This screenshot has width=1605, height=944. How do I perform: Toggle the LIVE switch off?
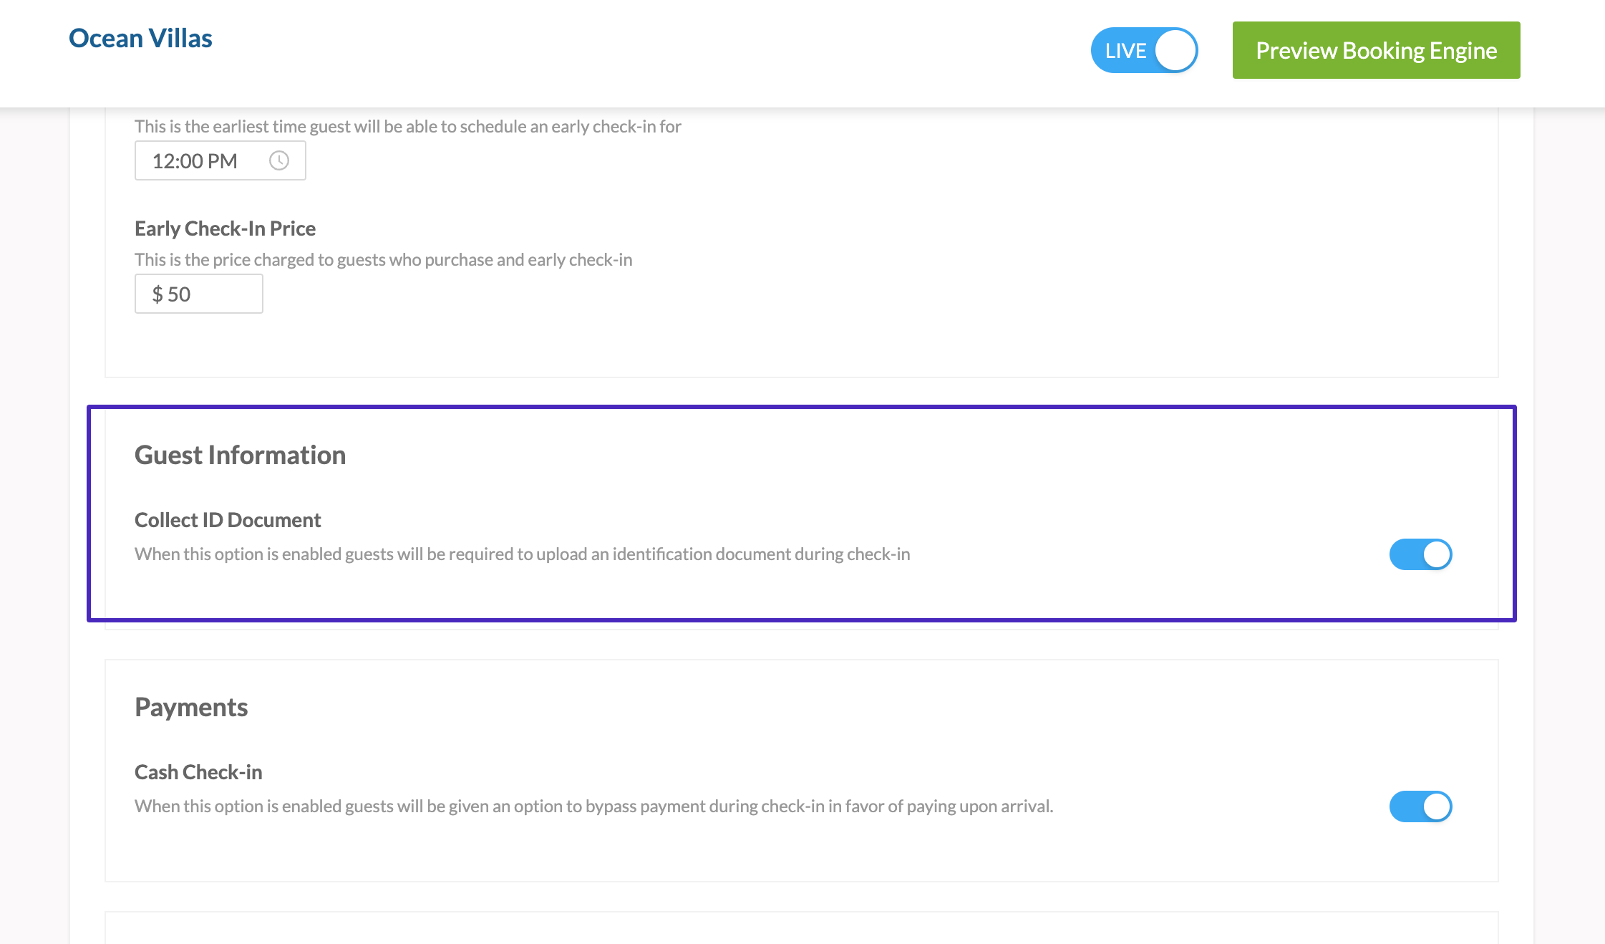(x=1143, y=50)
